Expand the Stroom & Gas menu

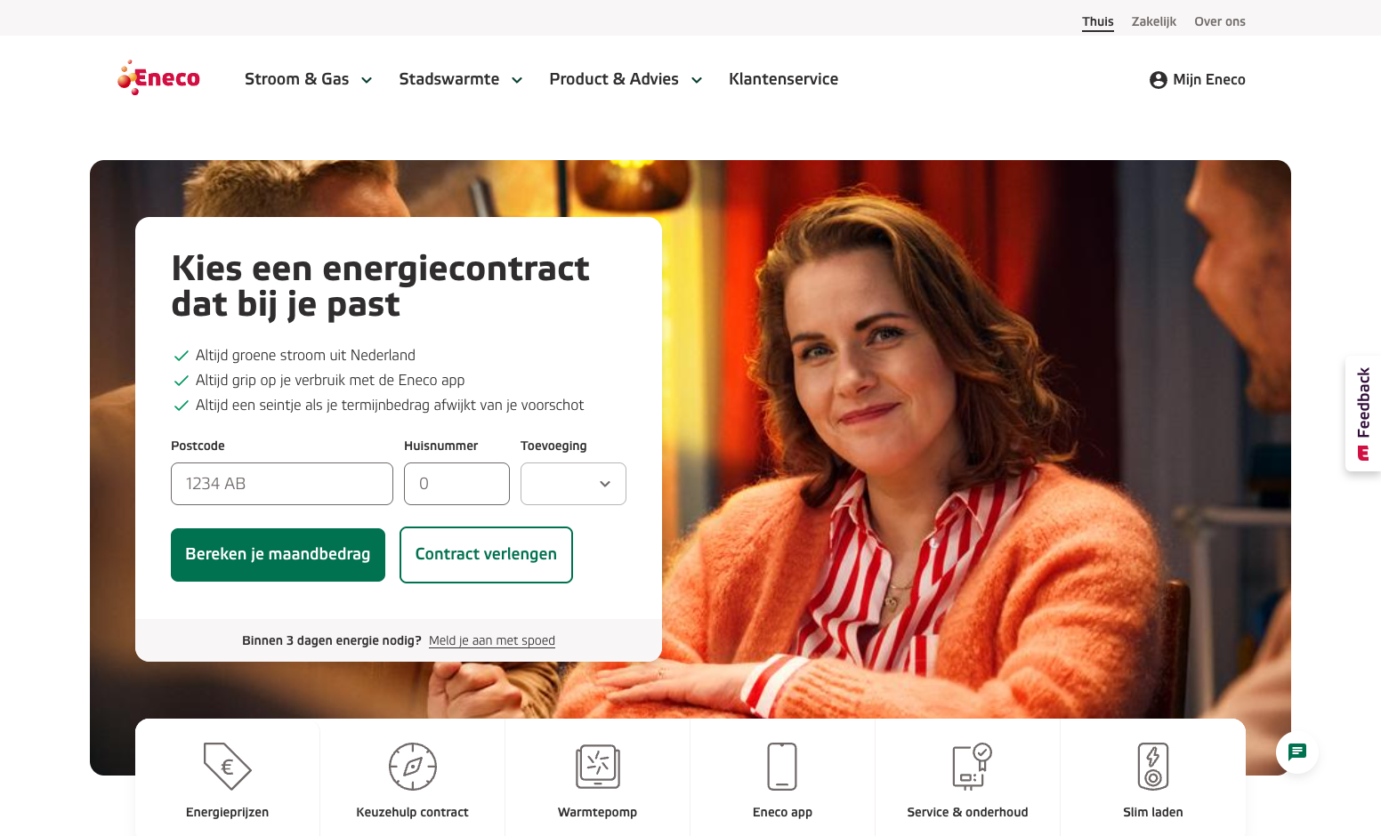coord(308,79)
